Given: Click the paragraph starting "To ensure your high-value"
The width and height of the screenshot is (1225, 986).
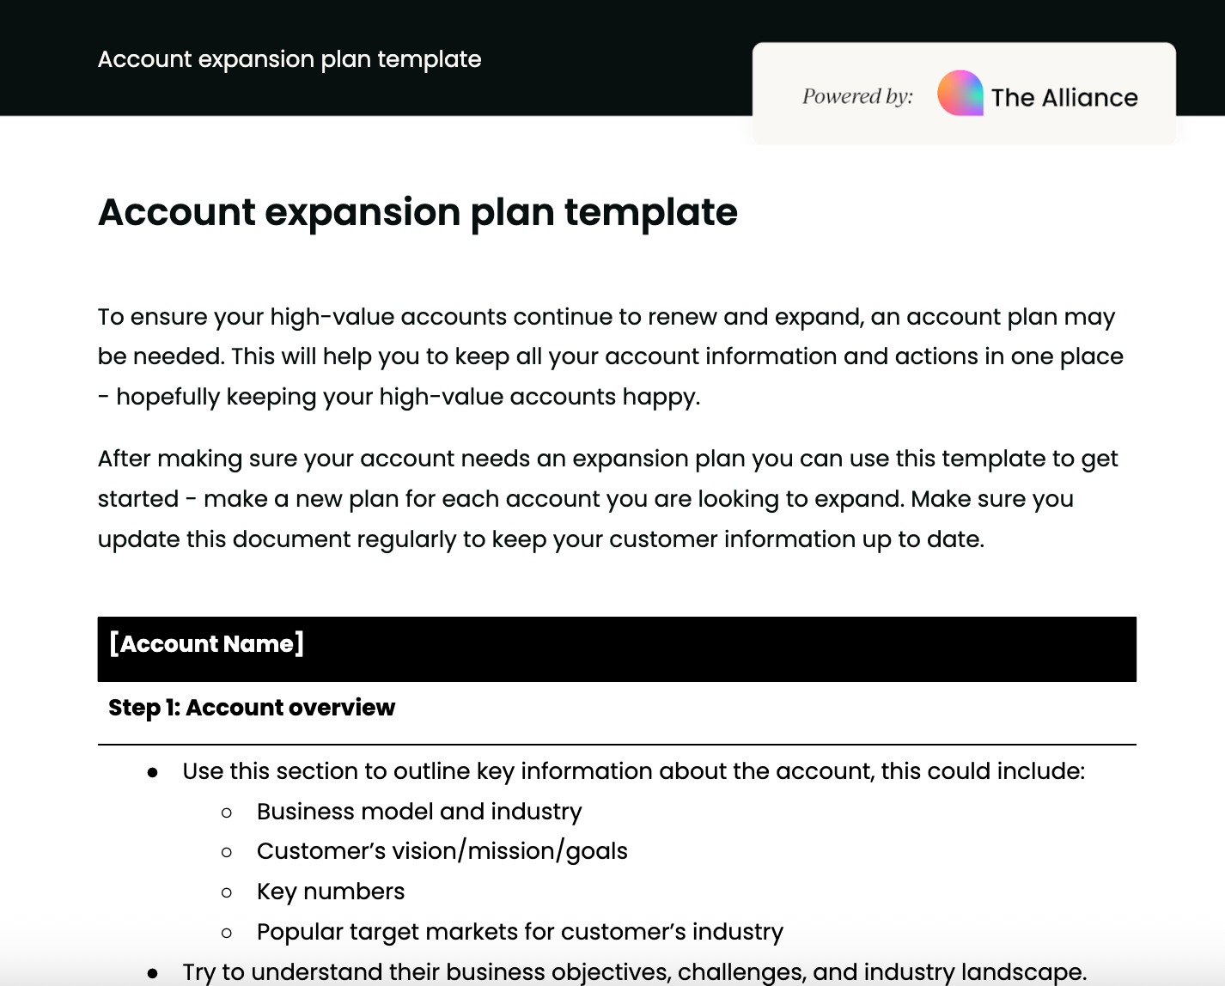Looking at the screenshot, I should tap(610, 356).
